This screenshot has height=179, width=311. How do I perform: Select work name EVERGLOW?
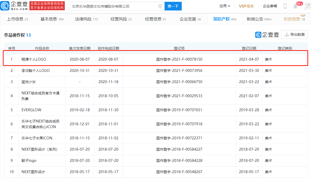[x=31, y=110]
